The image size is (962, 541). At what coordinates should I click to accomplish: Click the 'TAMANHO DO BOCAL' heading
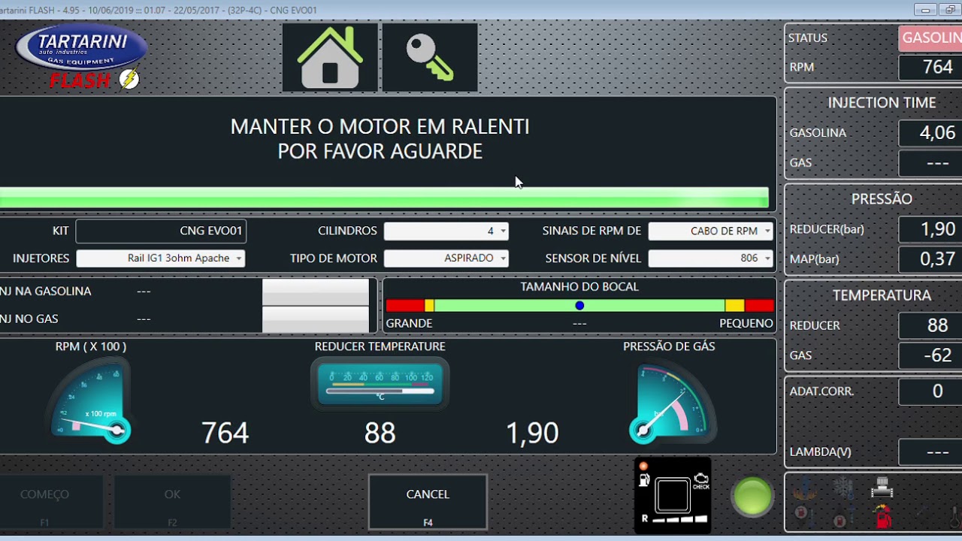point(579,287)
